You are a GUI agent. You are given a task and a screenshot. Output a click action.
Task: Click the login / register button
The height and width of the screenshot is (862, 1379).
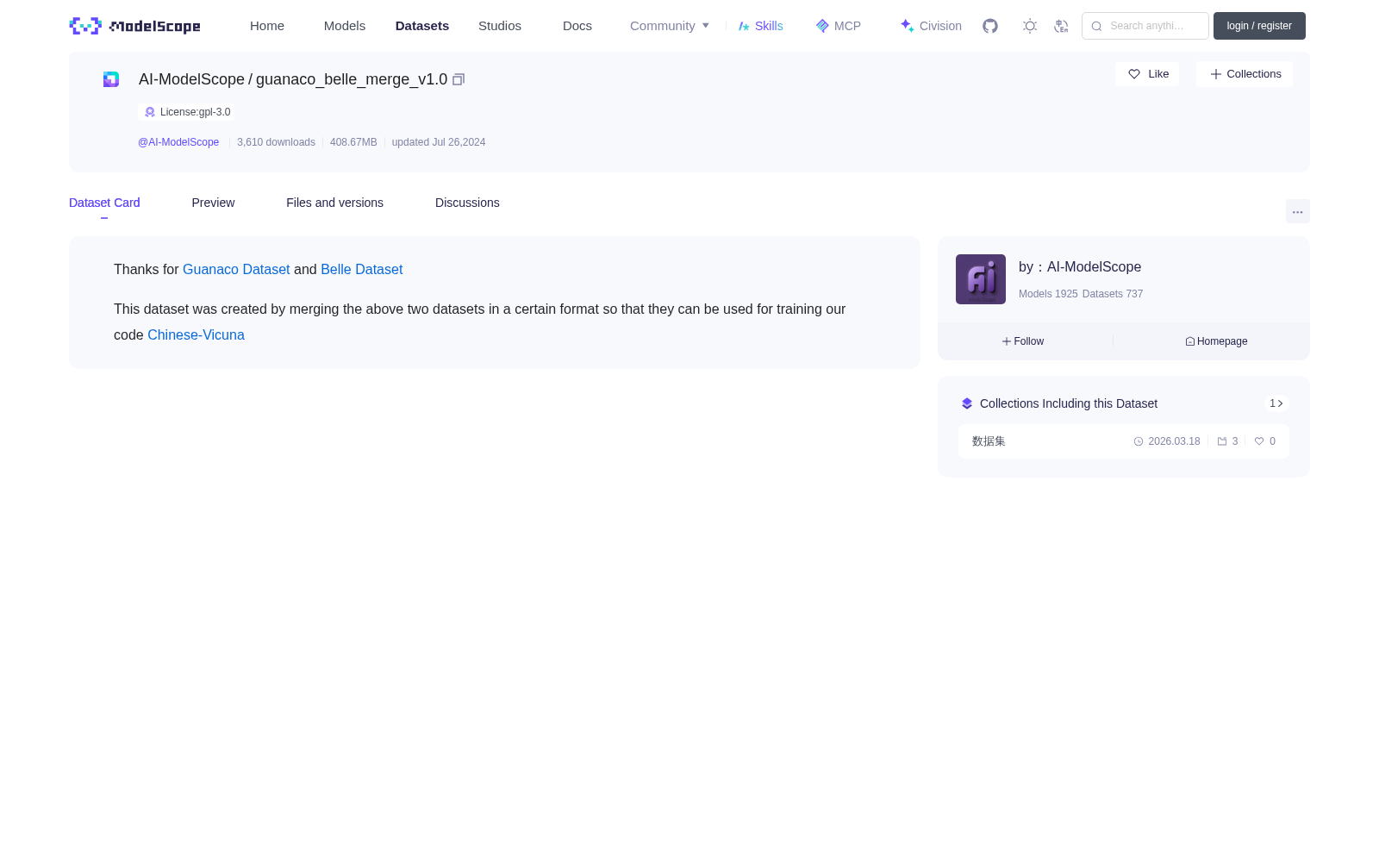pos(1259,26)
